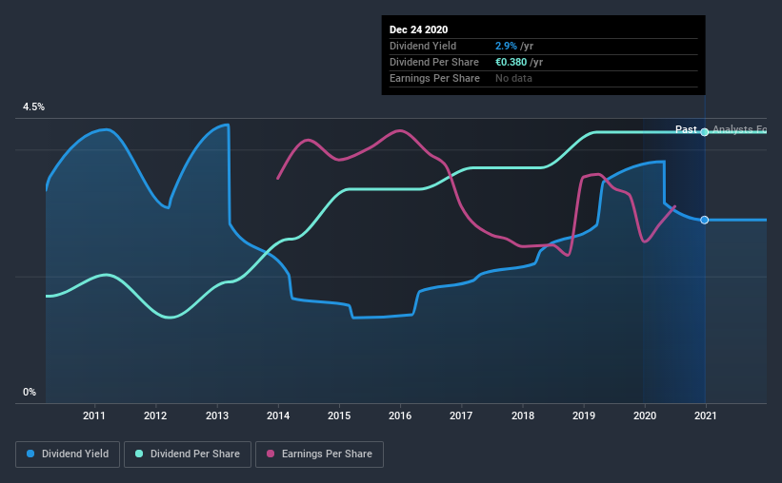This screenshot has height=483, width=782.
Task: Click the 2018 x-axis year label
Action: [x=523, y=415]
